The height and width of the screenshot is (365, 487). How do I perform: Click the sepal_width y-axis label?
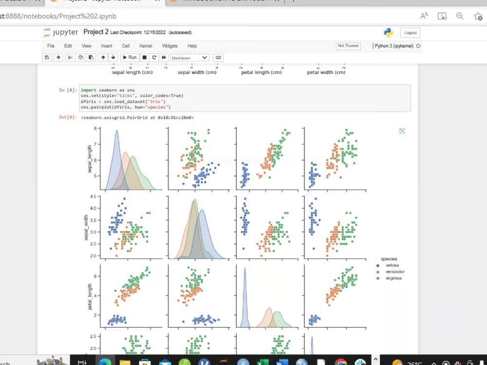86,228
